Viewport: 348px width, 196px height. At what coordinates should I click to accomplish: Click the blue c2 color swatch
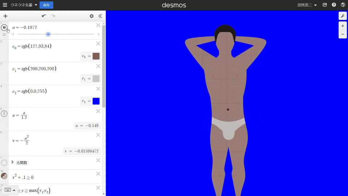96,101
